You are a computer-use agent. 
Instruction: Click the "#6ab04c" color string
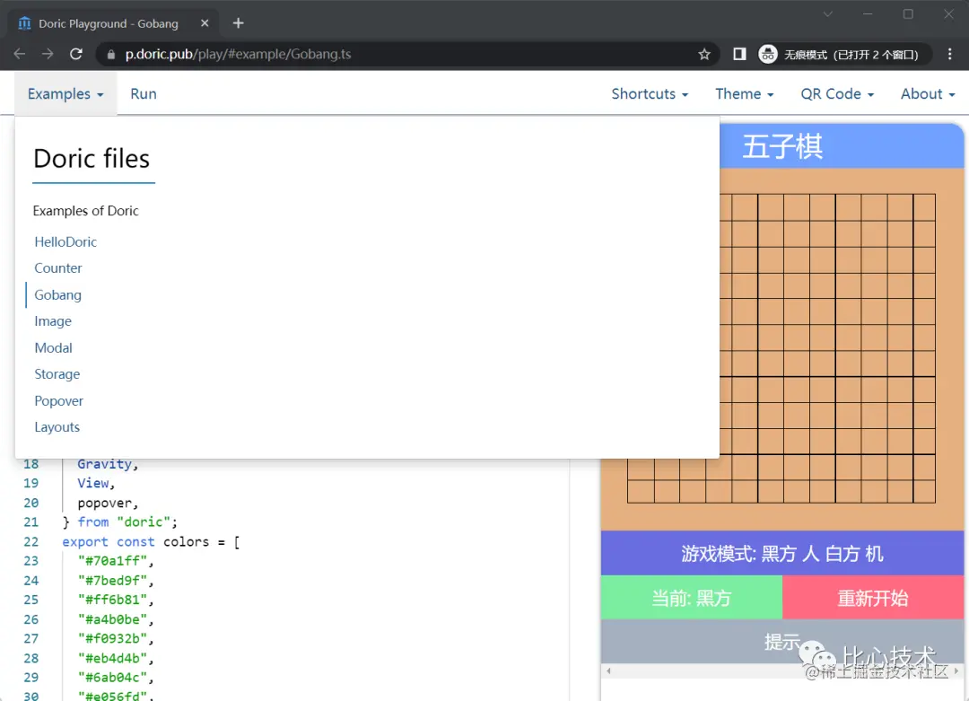pos(112,678)
